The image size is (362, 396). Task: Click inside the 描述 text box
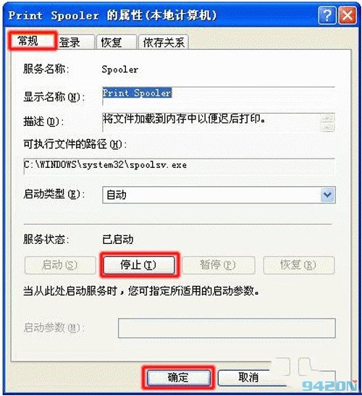coord(211,122)
